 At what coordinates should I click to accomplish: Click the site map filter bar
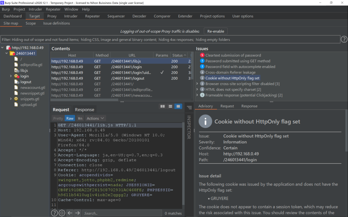click(x=170, y=39)
